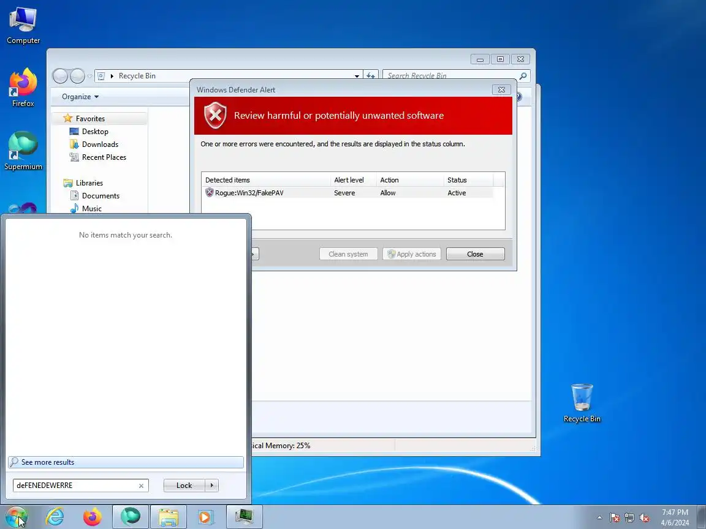Sort by Alert level column header
The height and width of the screenshot is (529, 706).
tap(354, 180)
